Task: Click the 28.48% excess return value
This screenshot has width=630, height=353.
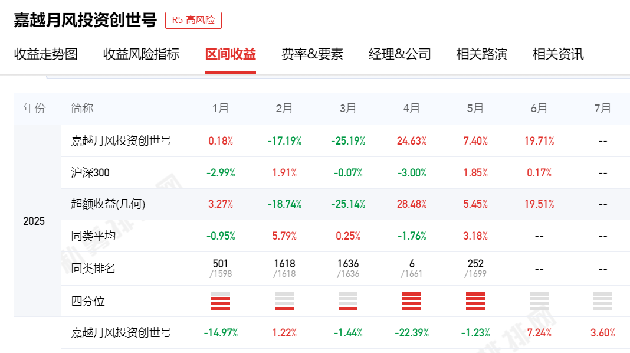Action: [x=412, y=204]
